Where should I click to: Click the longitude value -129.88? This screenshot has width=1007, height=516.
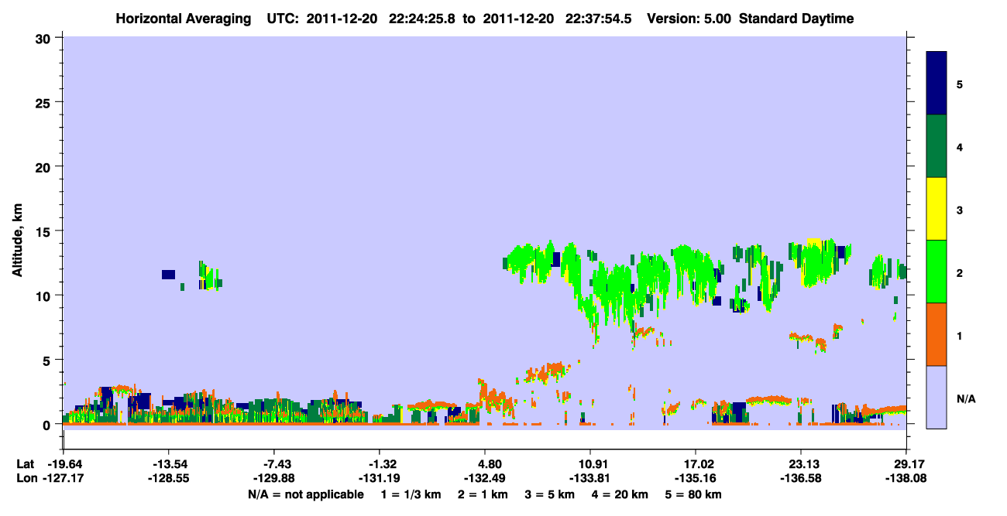coord(274,478)
